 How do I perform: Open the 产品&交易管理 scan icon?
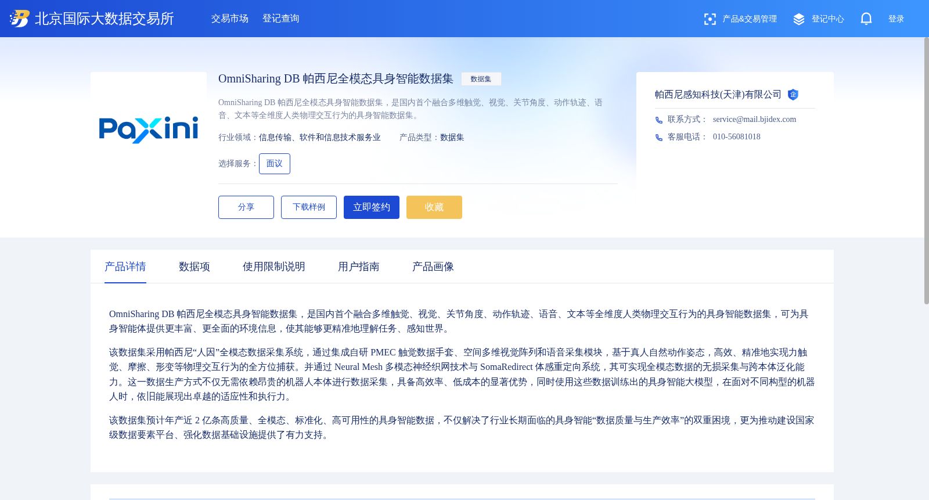coord(710,19)
